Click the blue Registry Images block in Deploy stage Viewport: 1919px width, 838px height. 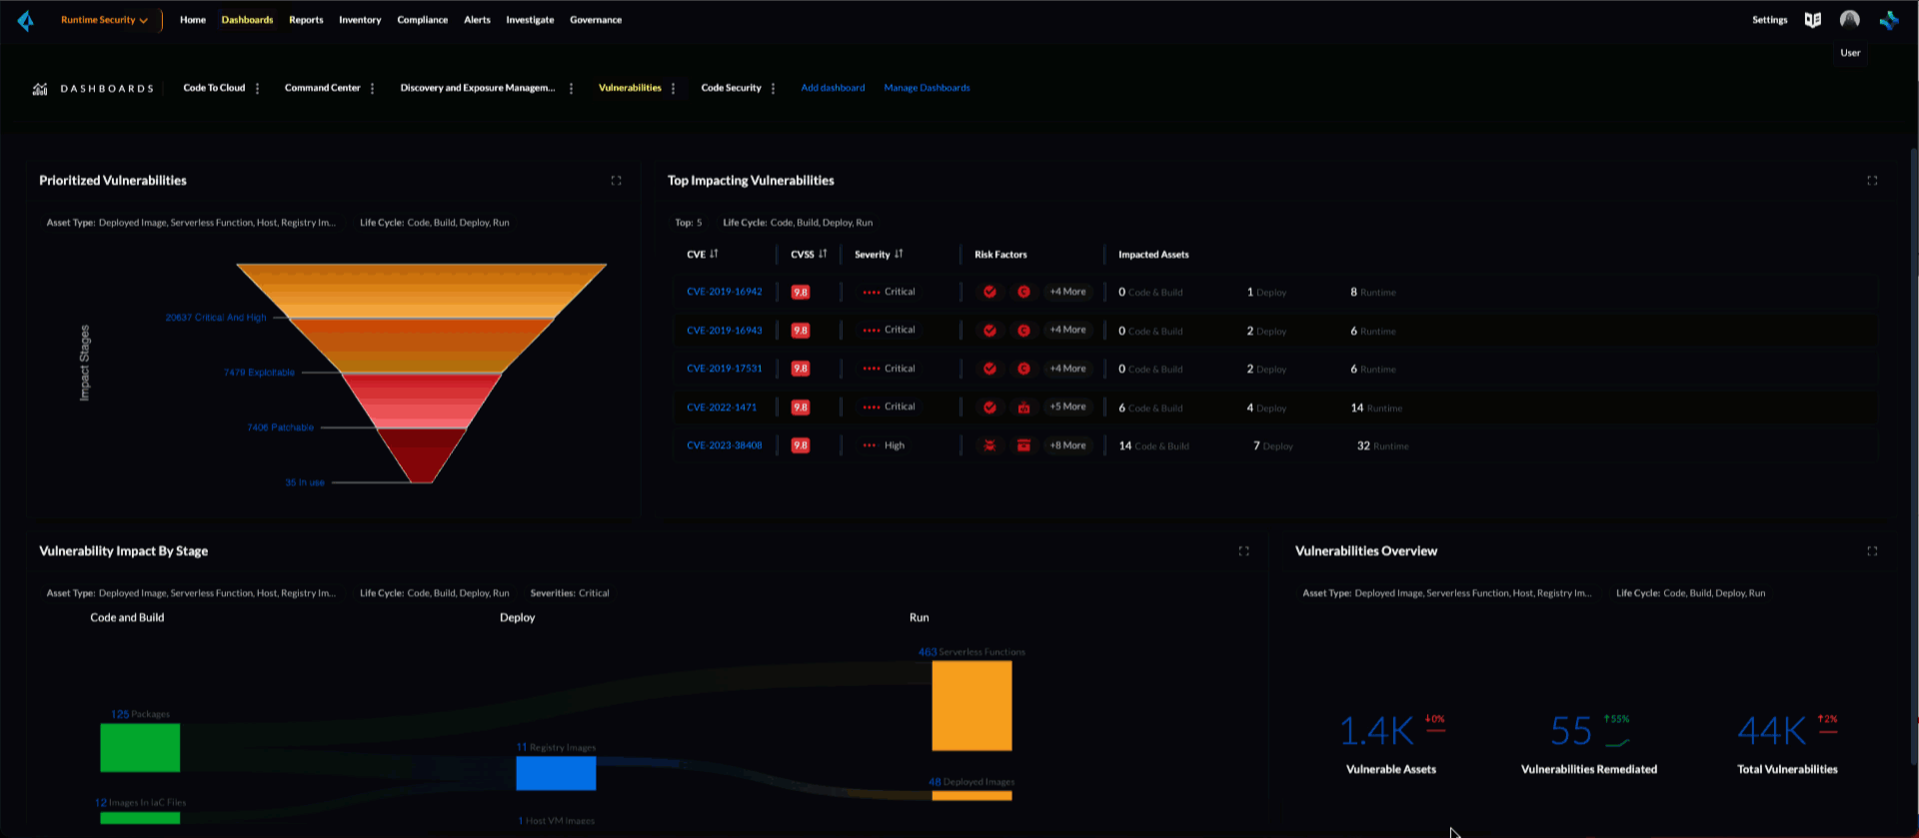pos(556,773)
